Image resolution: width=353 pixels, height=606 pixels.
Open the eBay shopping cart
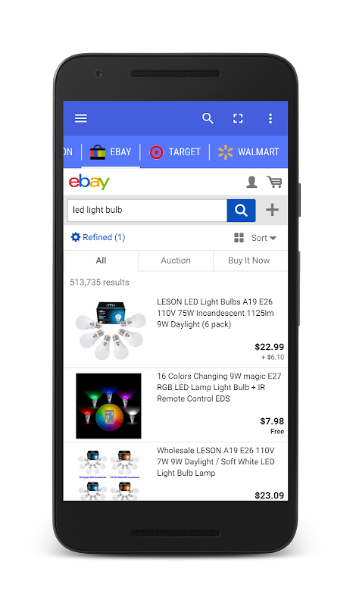tap(274, 182)
